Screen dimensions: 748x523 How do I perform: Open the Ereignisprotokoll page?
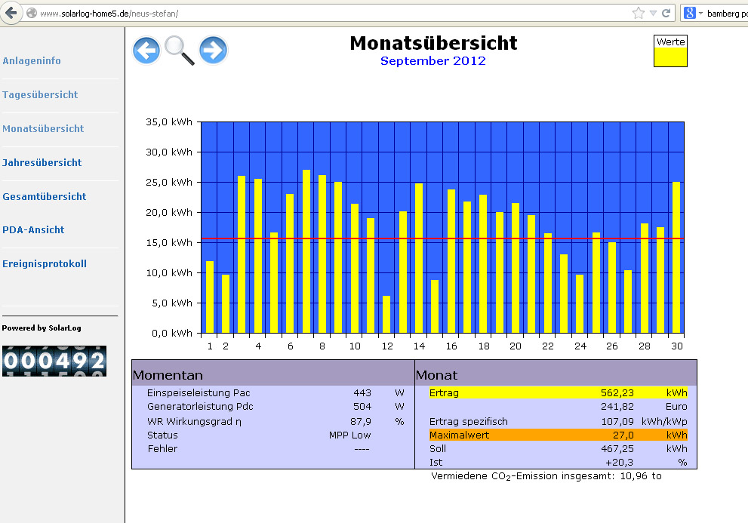click(x=45, y=263)
